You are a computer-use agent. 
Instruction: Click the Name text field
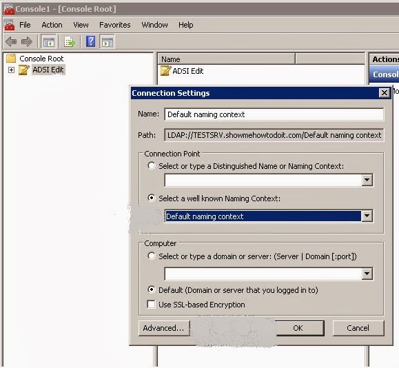click(x=274, y=114)
